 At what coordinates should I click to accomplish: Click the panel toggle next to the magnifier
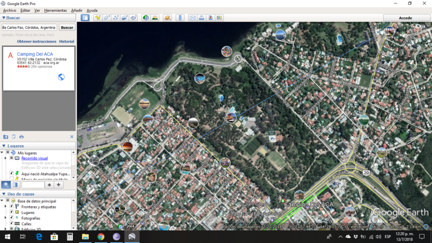15,185
